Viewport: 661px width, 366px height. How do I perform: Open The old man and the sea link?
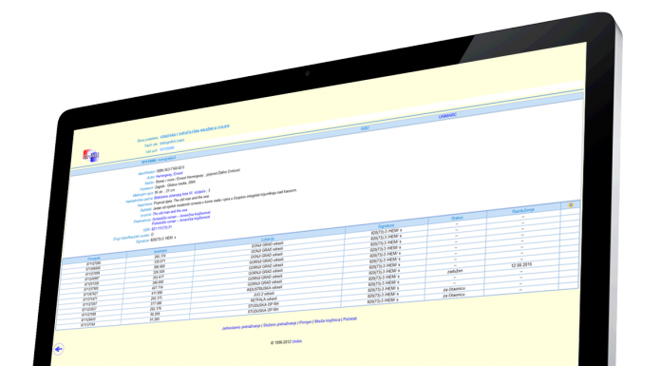[x=170, y=212]
